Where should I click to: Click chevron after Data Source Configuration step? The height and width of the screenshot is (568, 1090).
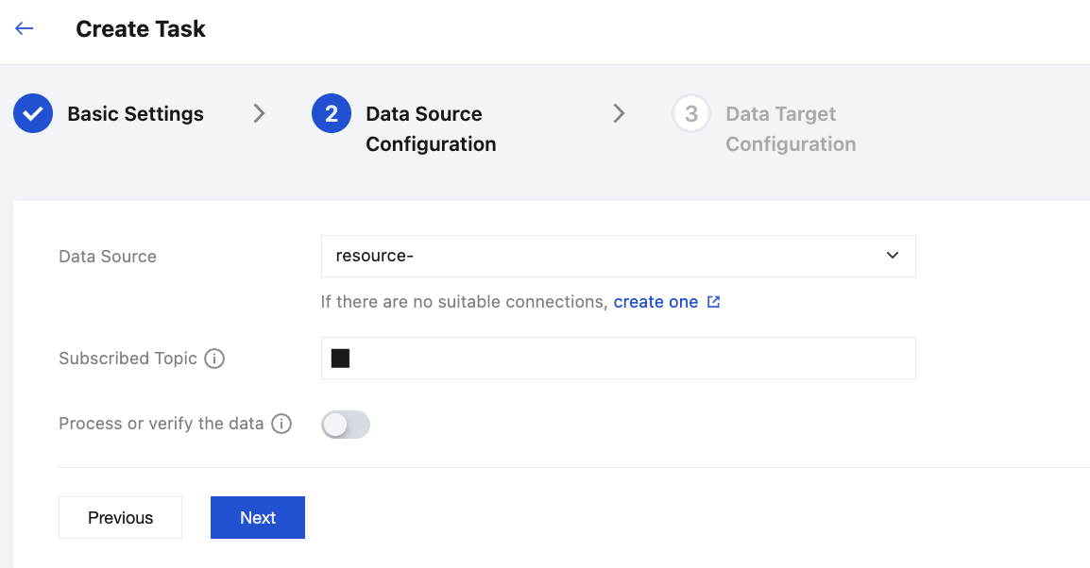point(620,114)
